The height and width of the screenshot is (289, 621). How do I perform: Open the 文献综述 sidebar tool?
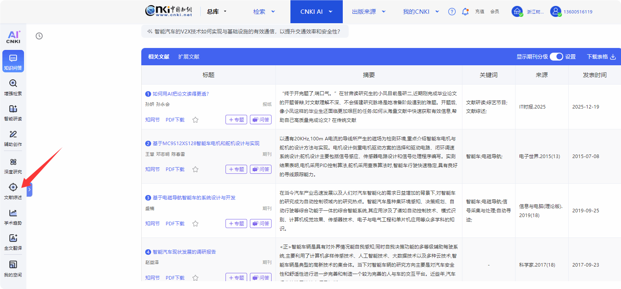click(13, 191)
